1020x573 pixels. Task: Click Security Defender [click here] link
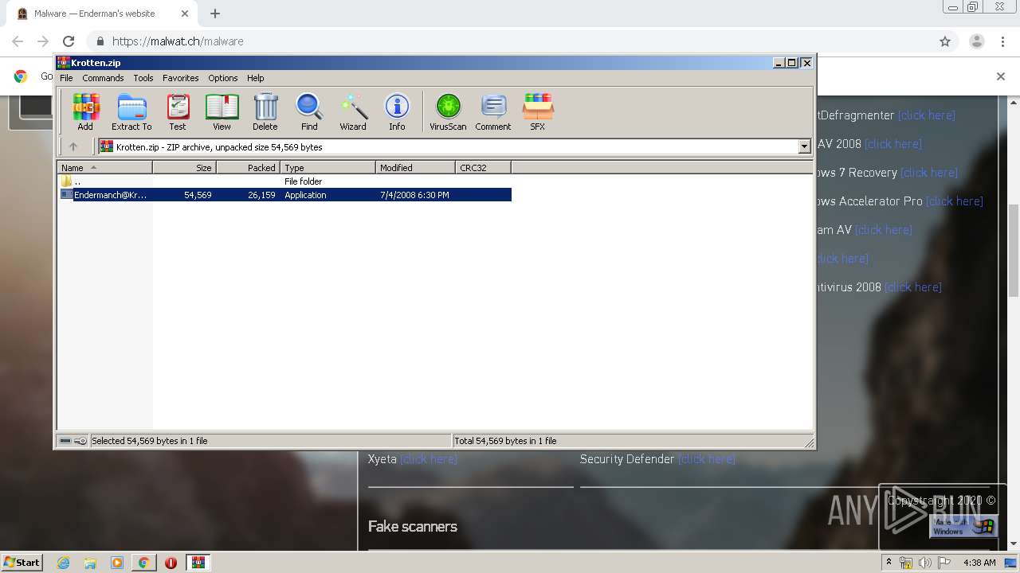click(706, 459)
